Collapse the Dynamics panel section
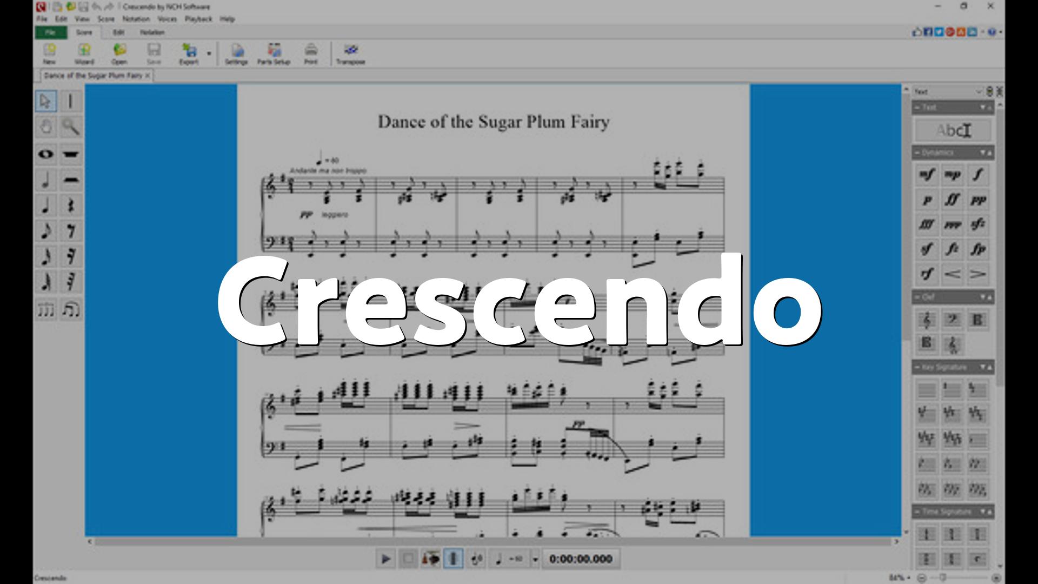This screenshot has height=584, width=1038. click(x=917, y=153)
